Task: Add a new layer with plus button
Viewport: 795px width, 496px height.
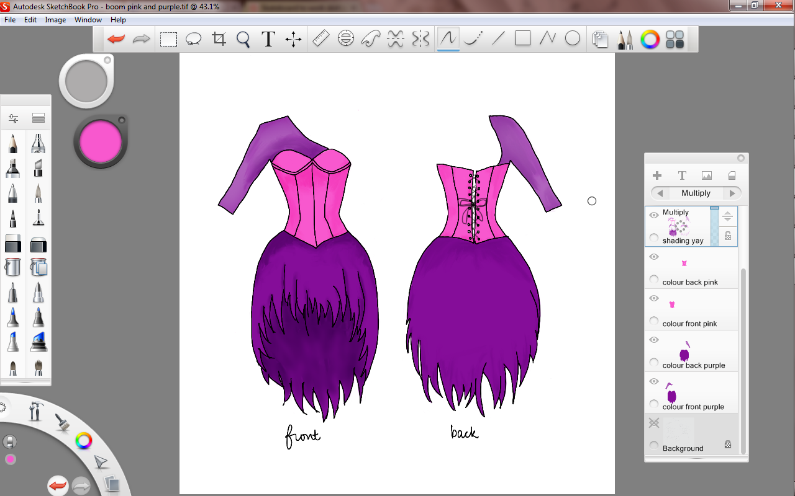Action: (657, 175)
